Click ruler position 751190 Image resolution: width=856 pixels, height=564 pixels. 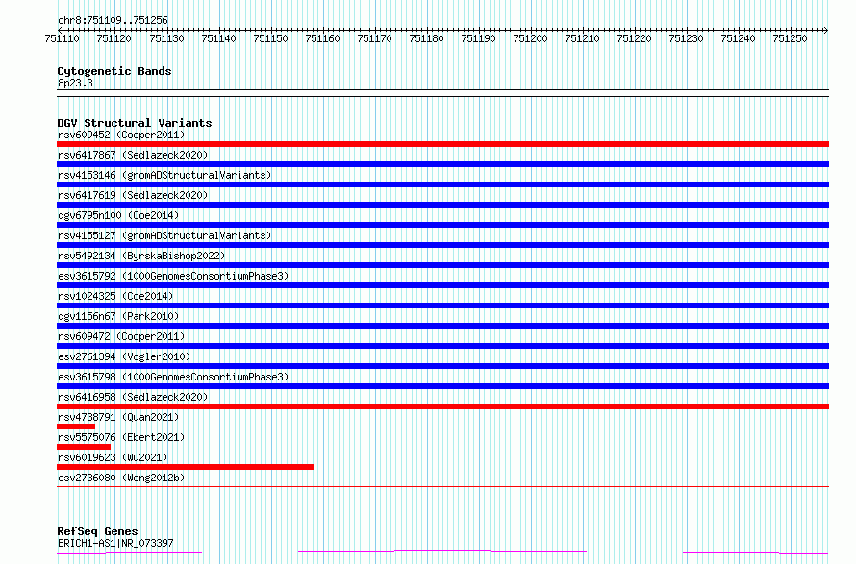(x=478, y=38)
